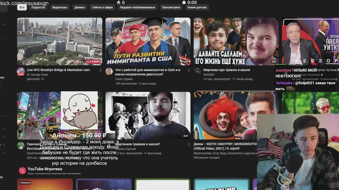Click 'ferlezeke' username in chat overlay

pos(284,83)
